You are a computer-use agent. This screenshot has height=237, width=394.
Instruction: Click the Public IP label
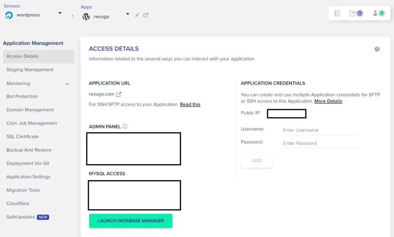coord(250,113)
